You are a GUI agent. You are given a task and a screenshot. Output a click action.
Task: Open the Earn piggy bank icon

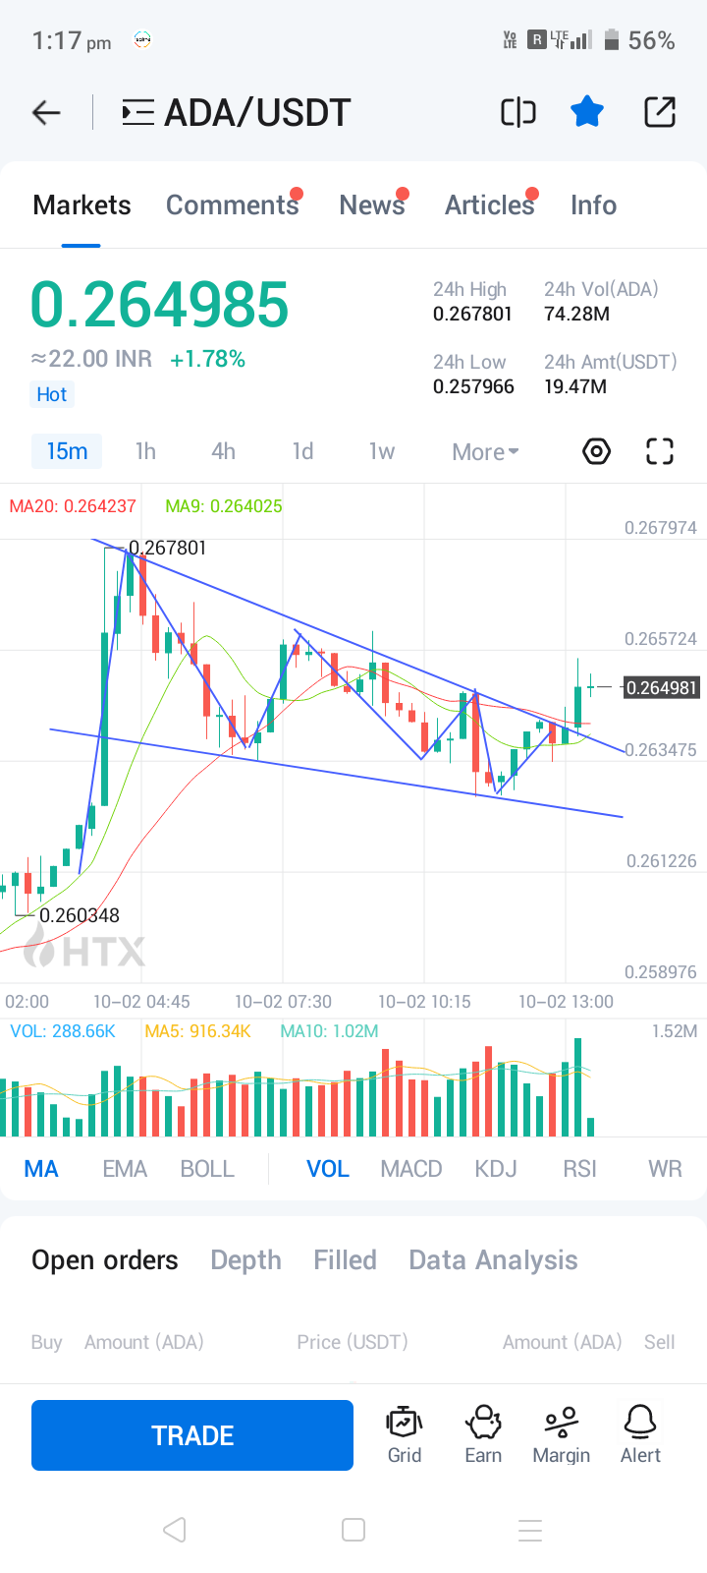point(483,1434)
